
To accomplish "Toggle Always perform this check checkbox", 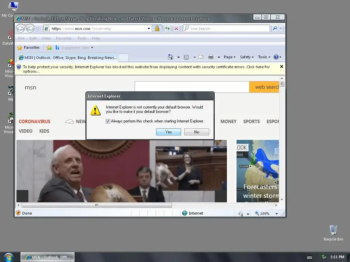I will pyautogui.click(x=108, y=121).
